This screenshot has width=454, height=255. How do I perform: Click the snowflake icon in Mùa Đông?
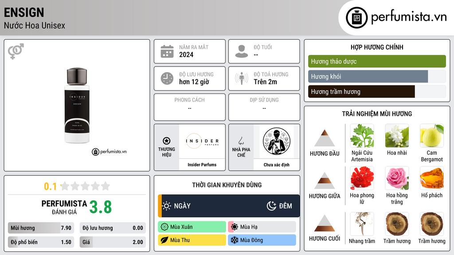[x=235, y=240]
